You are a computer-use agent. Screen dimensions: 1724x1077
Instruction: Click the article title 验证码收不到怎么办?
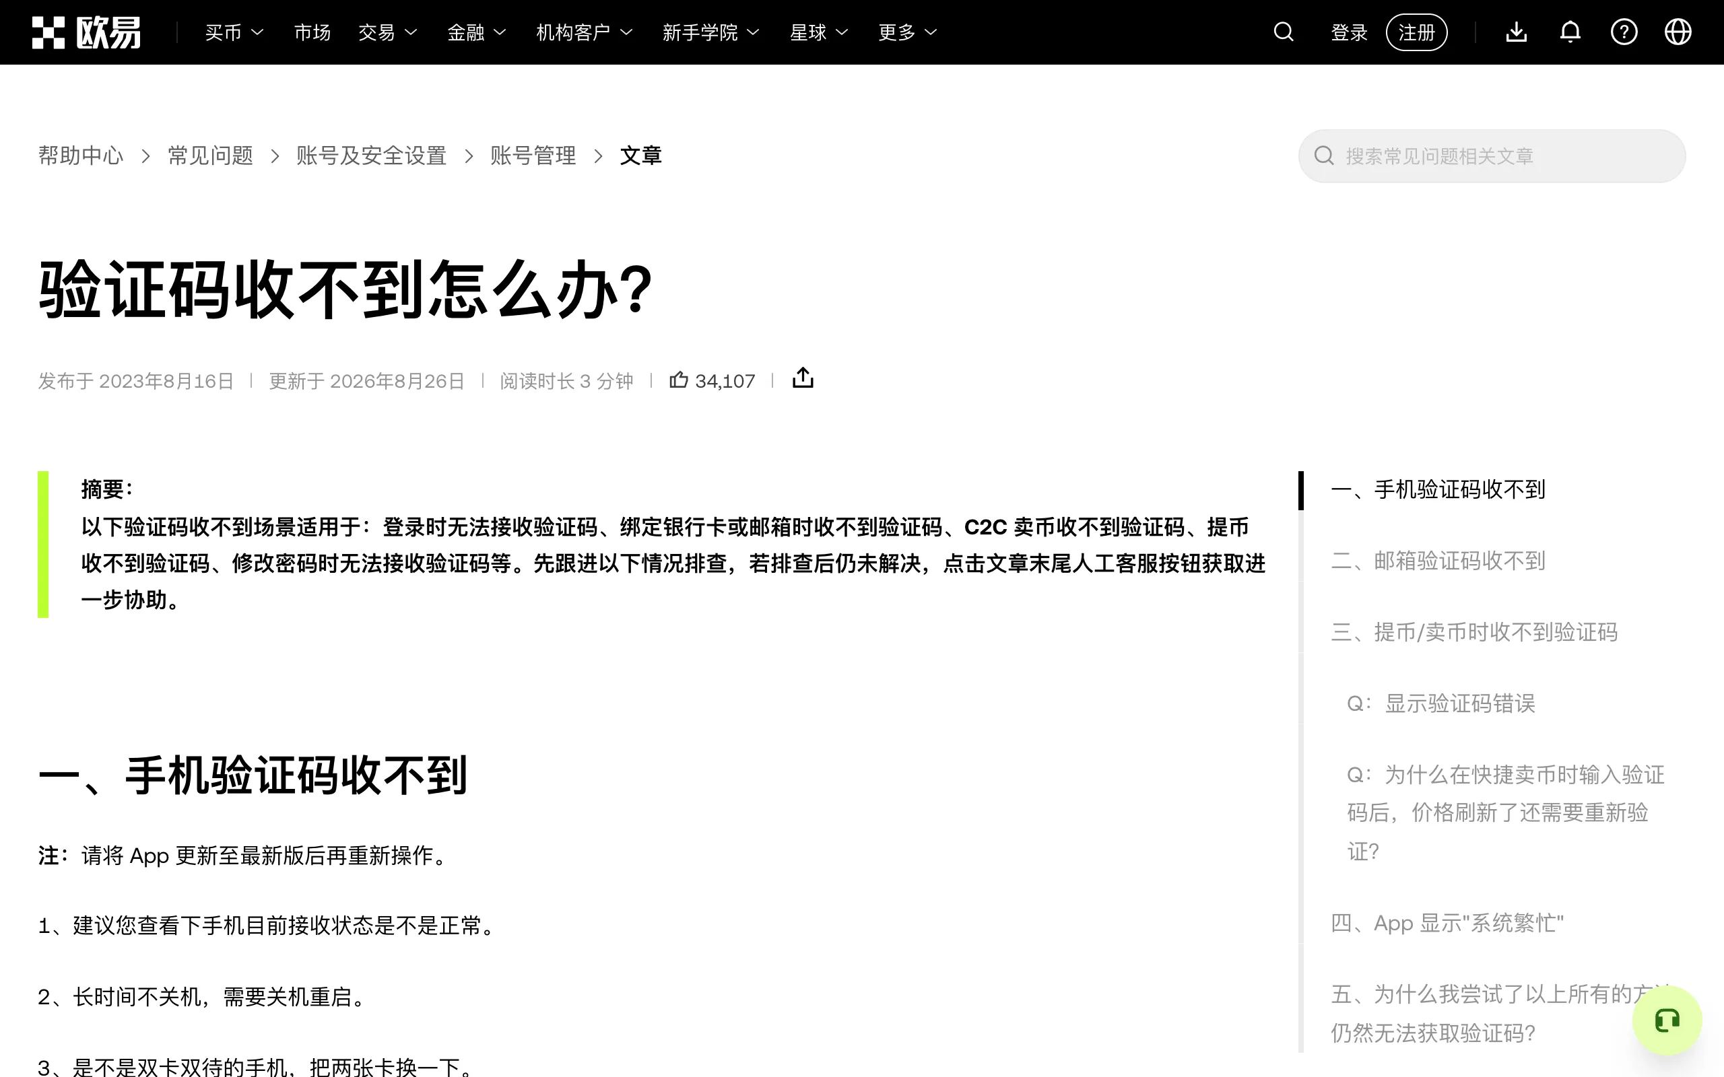coord(345,290)
